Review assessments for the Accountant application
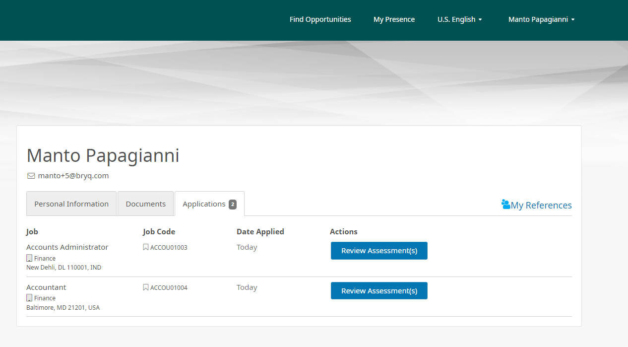The height and width of the screenshot is (347, 628). tap(379, 291)
